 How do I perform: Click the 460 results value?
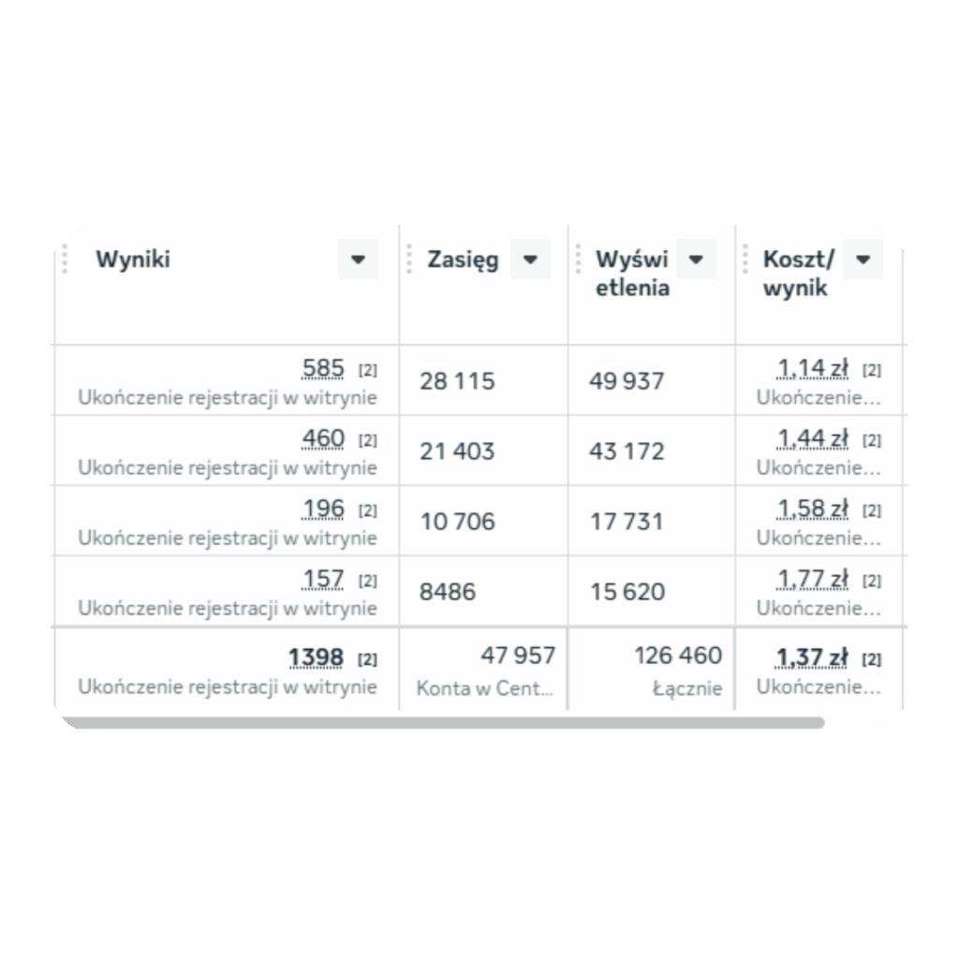tap(323, 439)
